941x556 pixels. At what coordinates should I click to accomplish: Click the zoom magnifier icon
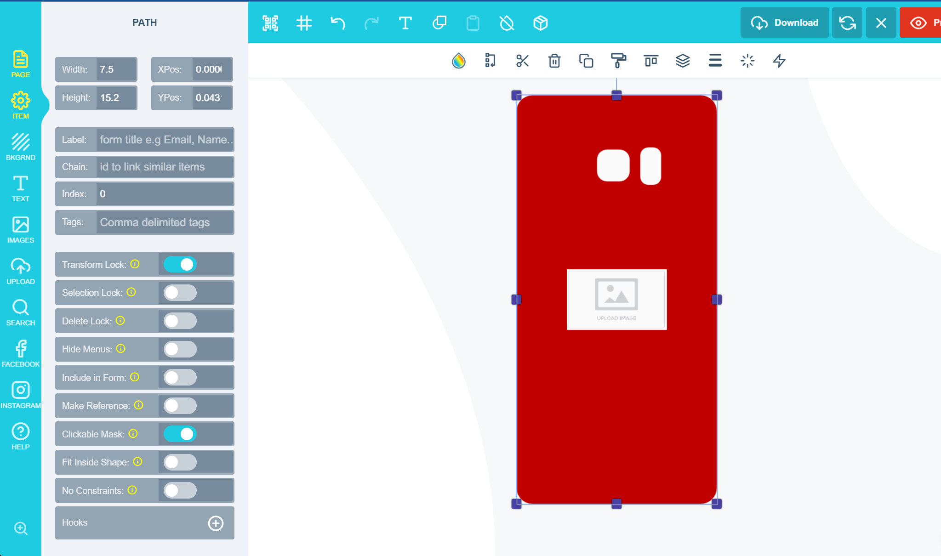[21, 528]
